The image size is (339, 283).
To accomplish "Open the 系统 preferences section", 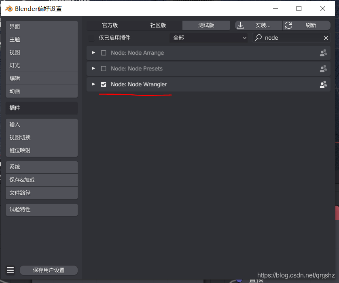I will (x=42, y=167).
